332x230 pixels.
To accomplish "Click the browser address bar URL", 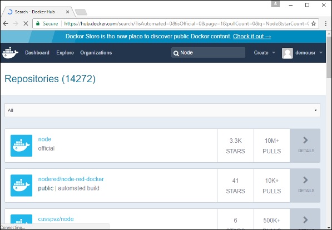I will (x=186, y=23).
